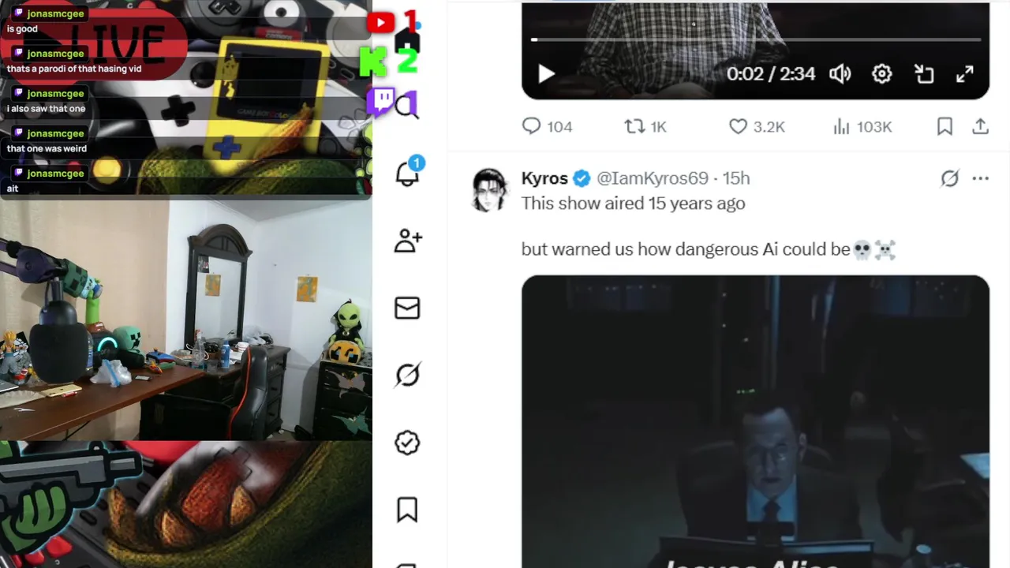Viewport: 1010px width, 568px height.
Task: Share the post via share icon
Action: pyautogui.click(x=981, y=126)
